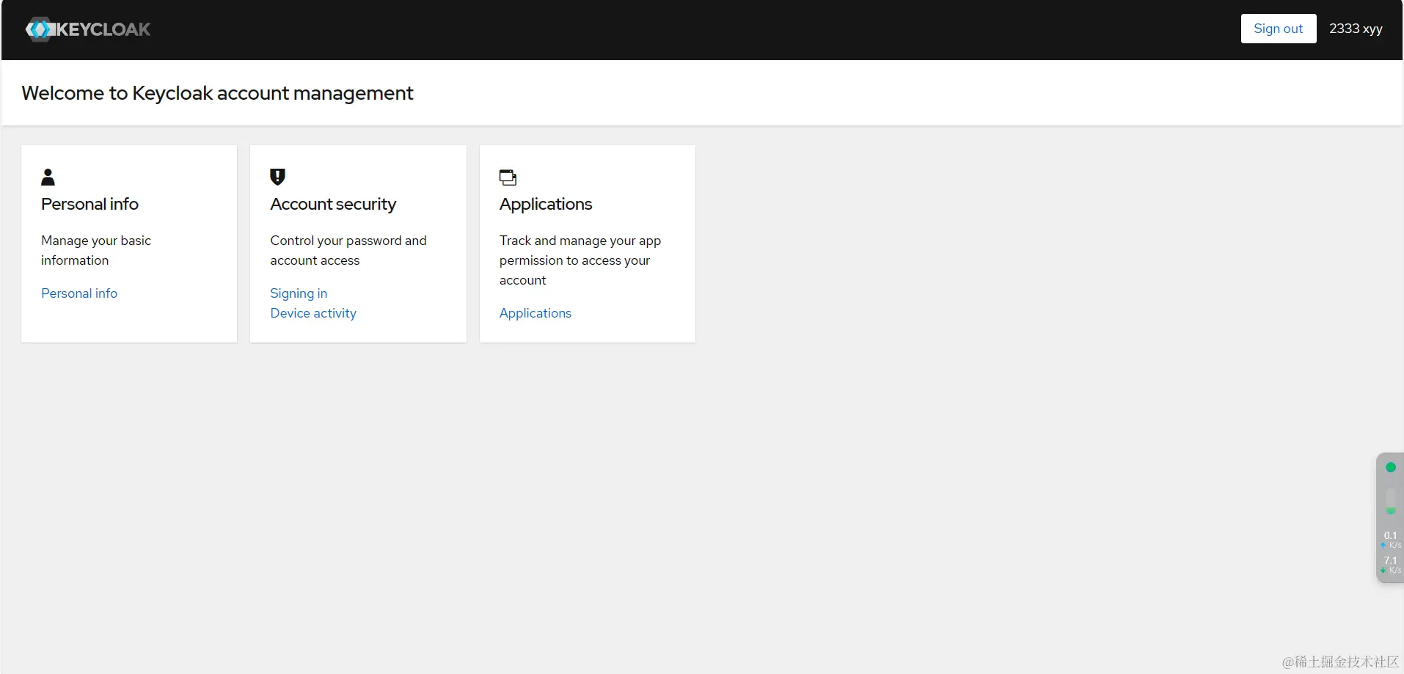The image size is (1404, 674).
Task: Sign out of the Keycloak account
Action: point(1278,29)
